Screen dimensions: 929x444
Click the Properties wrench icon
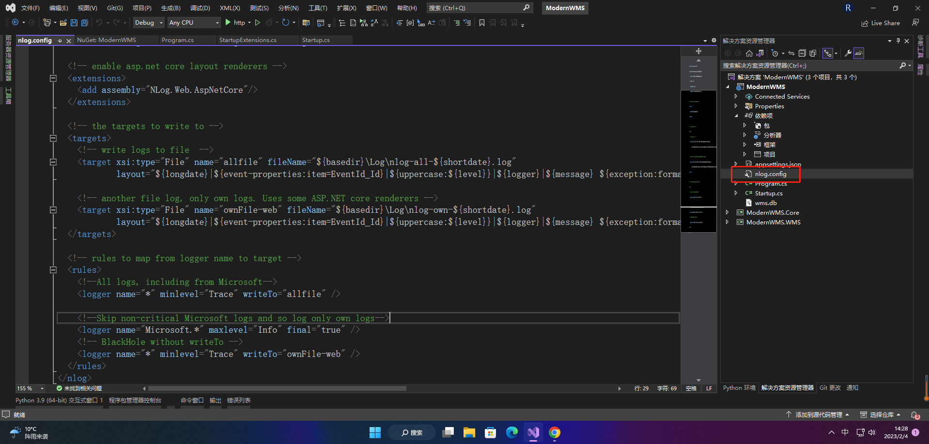point(848,53)
